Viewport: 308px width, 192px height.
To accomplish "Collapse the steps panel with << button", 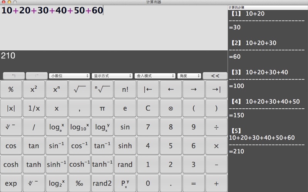I will click(x=215, y=76).
